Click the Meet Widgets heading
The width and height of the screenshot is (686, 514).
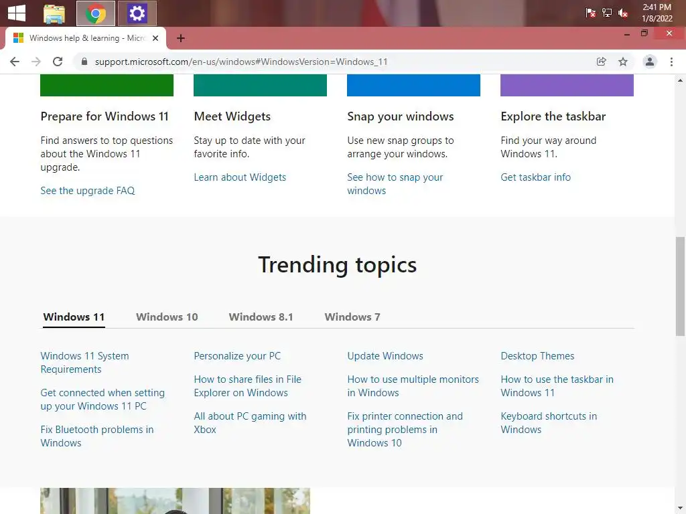point(232,116)
